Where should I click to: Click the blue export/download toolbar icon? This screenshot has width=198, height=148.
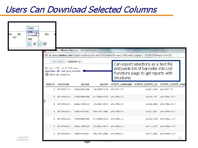(x=29, y=44)
